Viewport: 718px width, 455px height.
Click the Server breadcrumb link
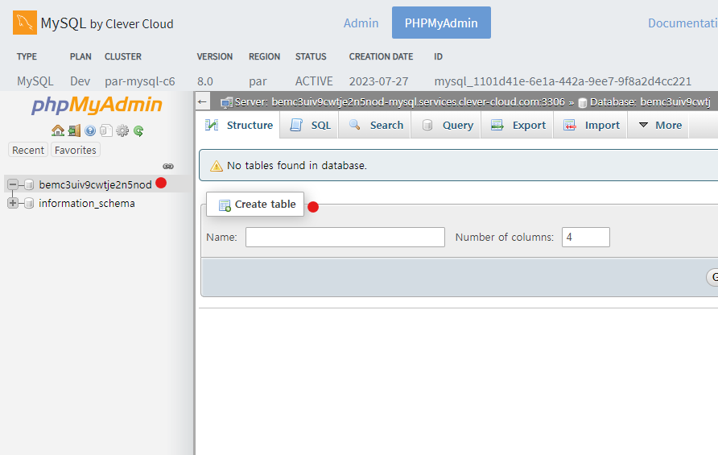pyautogui.click(x=400, y=102)
